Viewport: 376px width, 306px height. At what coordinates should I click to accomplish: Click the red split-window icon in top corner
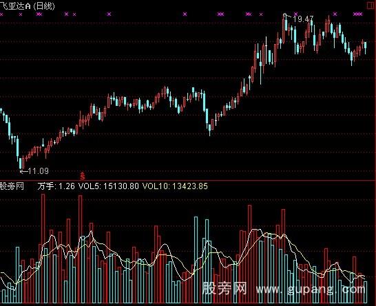371,5
